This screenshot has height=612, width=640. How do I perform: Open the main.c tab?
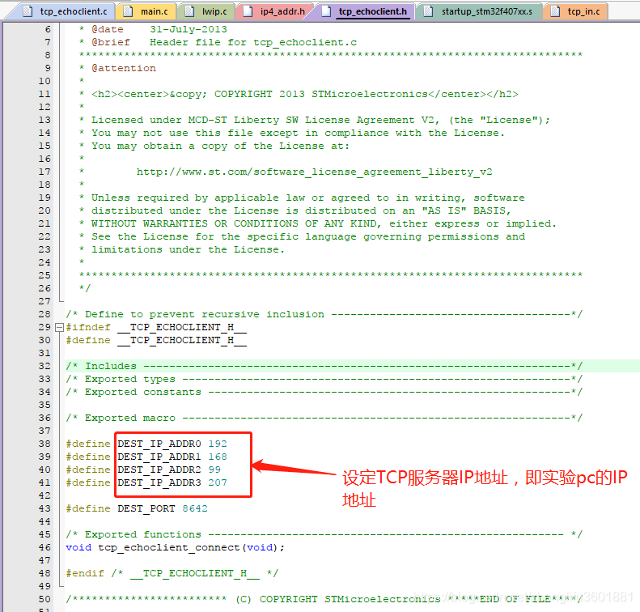click(x=147, y=11)
